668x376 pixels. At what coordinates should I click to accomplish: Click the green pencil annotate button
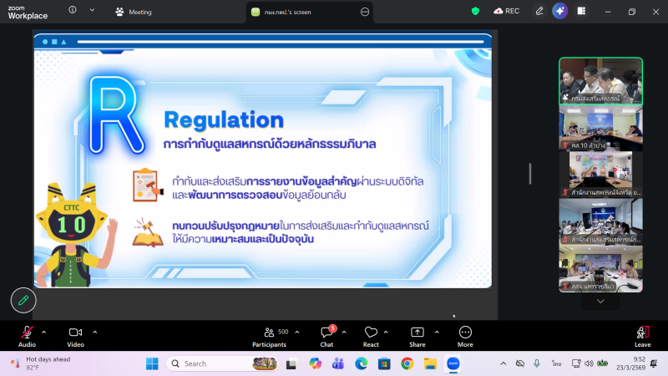point(23,300)
